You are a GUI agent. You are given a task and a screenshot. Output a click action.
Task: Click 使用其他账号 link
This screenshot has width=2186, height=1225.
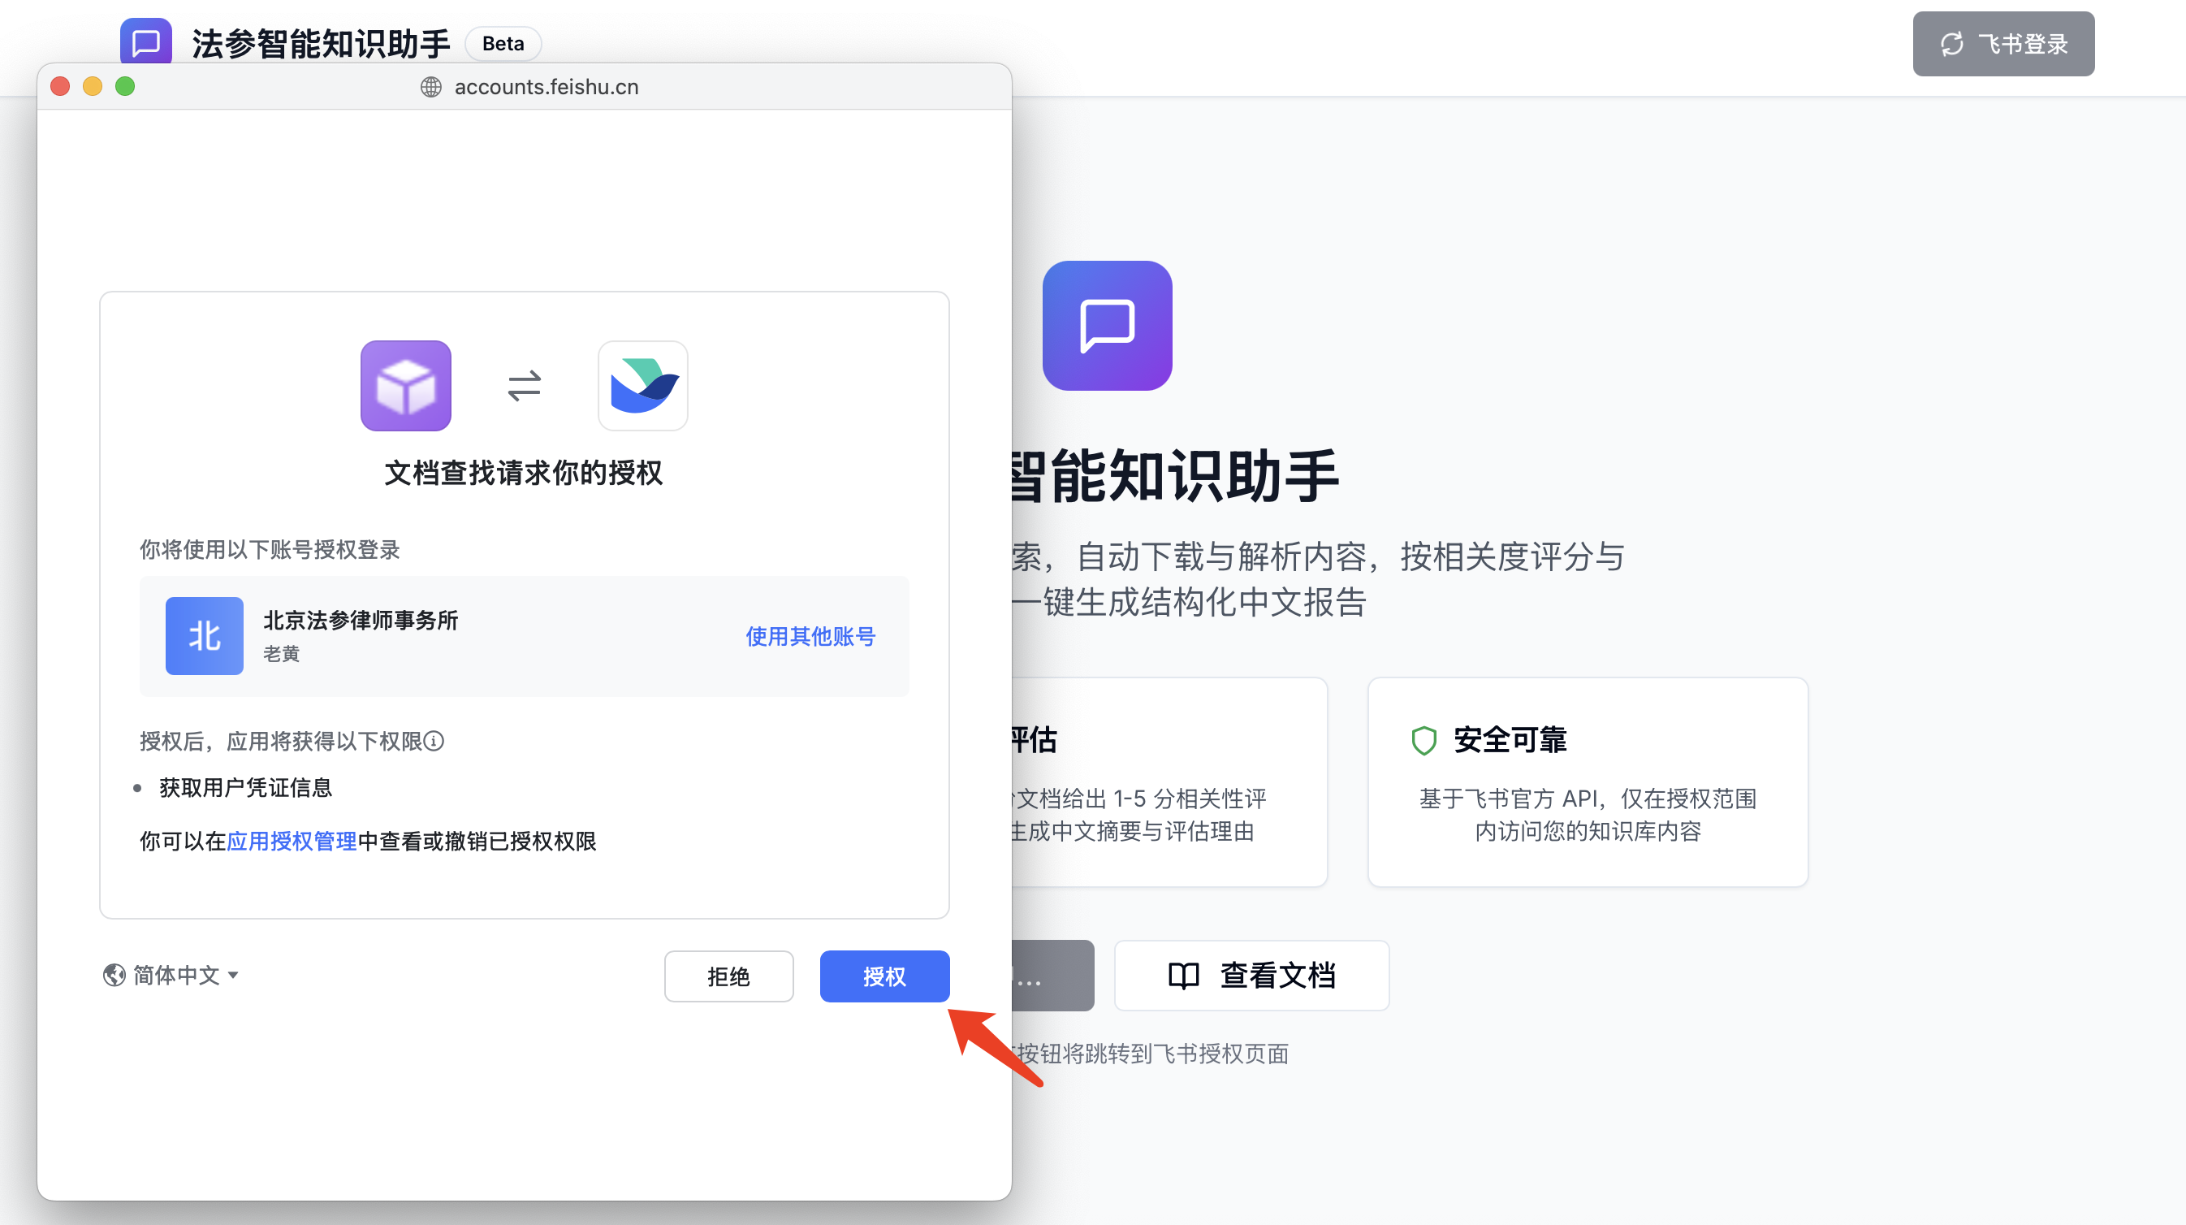(x=810, y=636)
